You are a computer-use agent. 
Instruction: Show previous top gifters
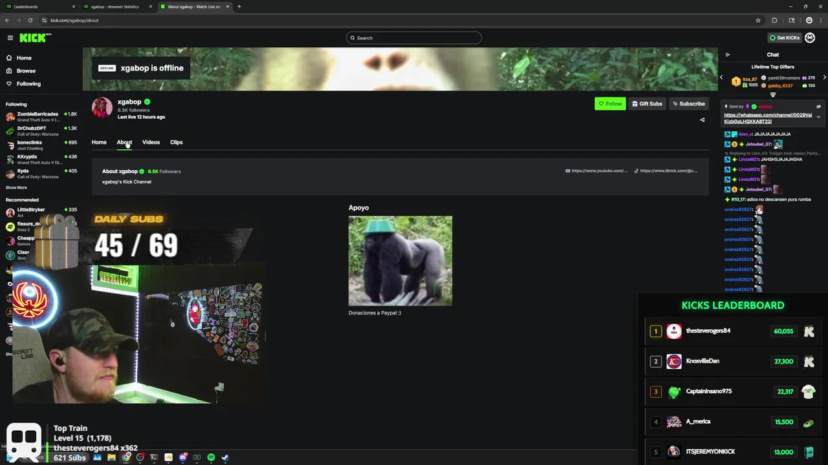721,77
